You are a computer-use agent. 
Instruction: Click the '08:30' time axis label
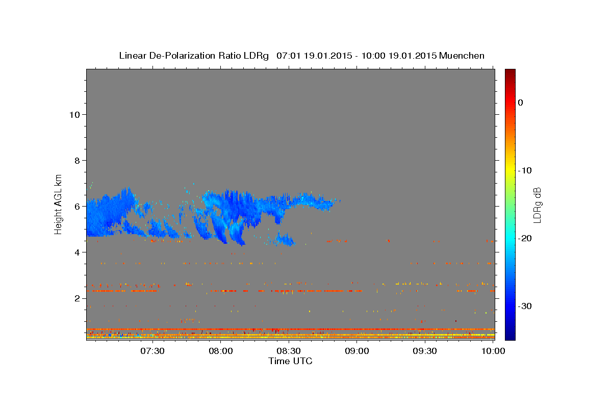[x=289, y=351]
